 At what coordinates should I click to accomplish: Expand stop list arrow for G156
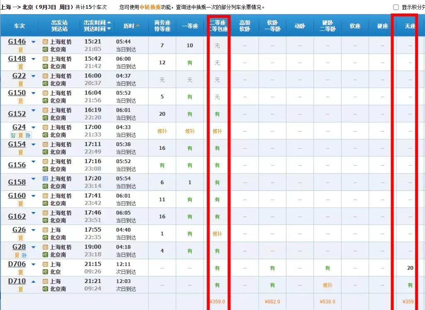(x=33, y=161)
